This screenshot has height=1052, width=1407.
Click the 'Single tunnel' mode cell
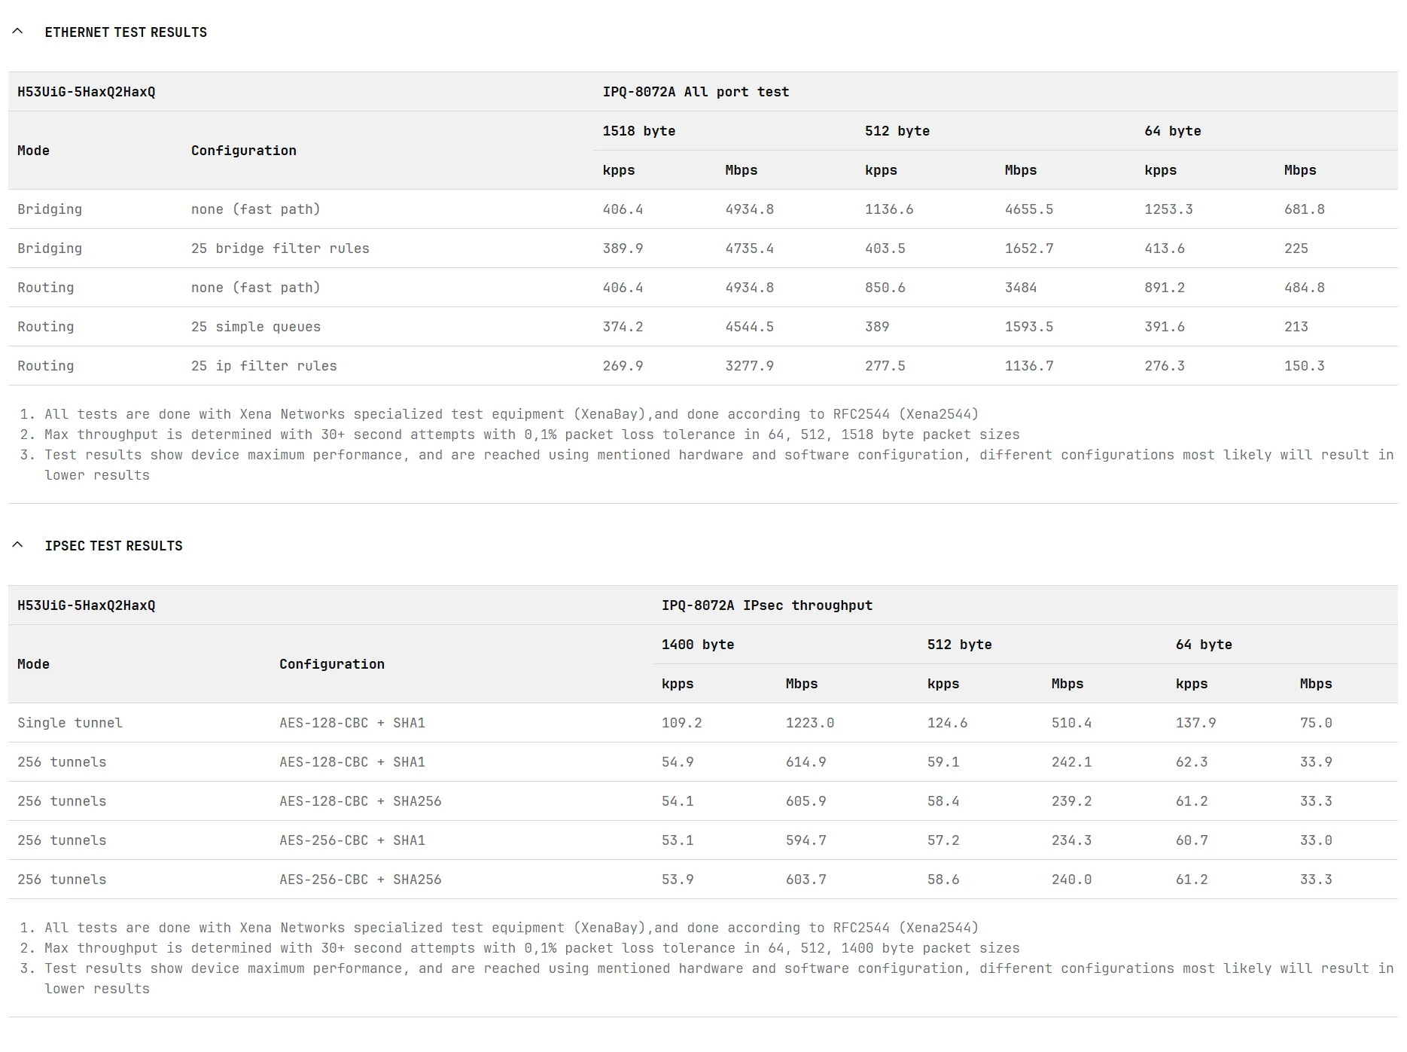point(70,723)
